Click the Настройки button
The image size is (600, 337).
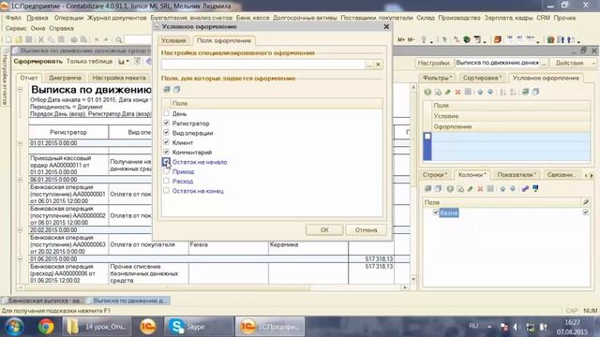(x=433, y=63)
